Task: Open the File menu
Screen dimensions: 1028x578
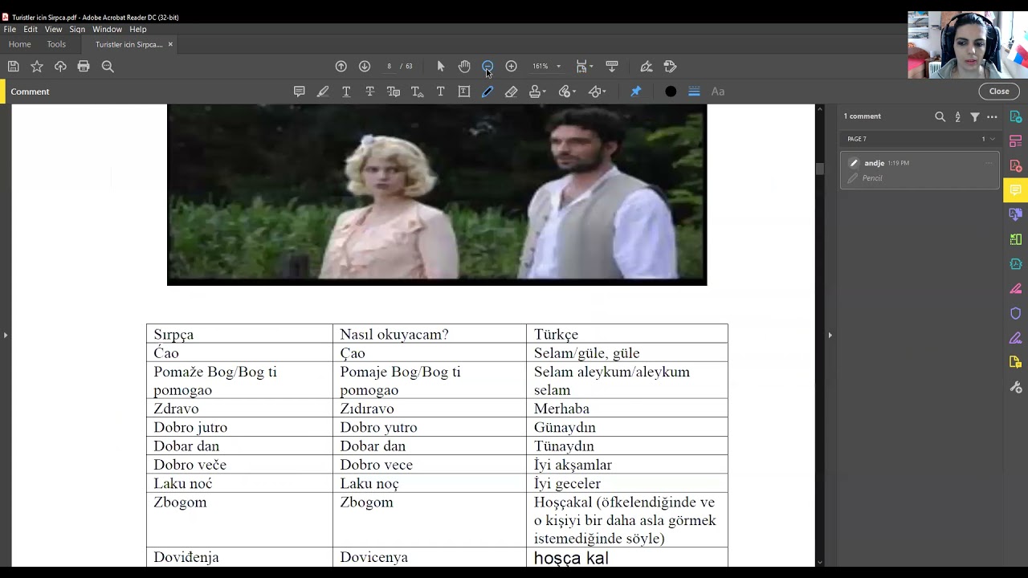Action: 10,29
